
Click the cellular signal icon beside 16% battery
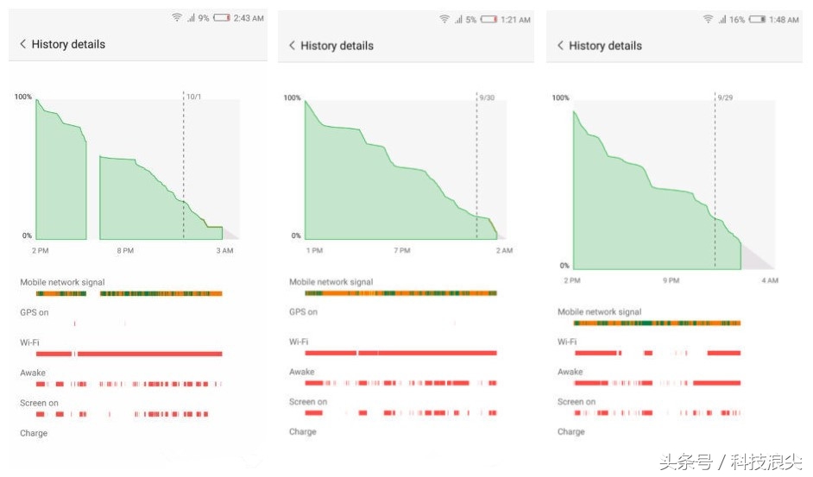tap(722, 19)
